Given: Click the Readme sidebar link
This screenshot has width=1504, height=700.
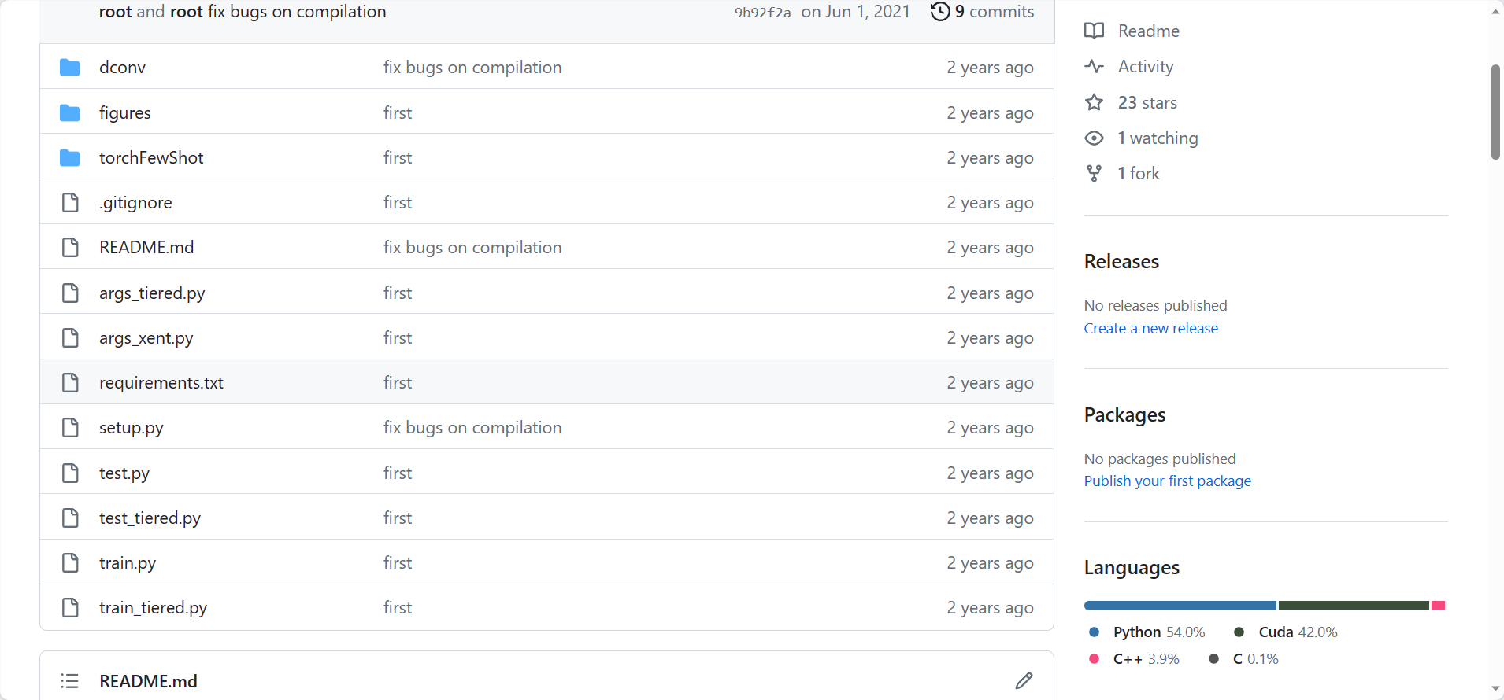Looking at the screenshot, I should click(x=1149, y=31).
